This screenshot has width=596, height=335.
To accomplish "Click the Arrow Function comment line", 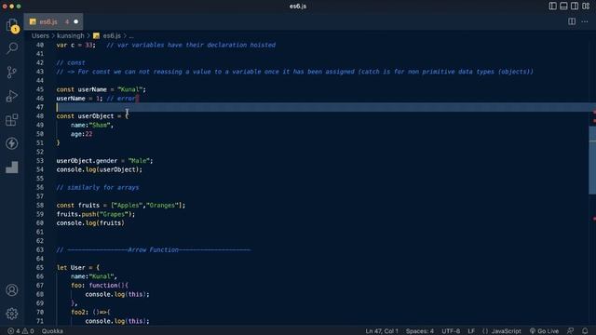I will click(x=154, y=250).
